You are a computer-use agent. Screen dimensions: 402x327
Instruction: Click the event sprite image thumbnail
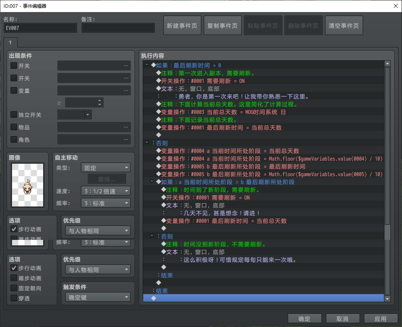tap(28, 185)
